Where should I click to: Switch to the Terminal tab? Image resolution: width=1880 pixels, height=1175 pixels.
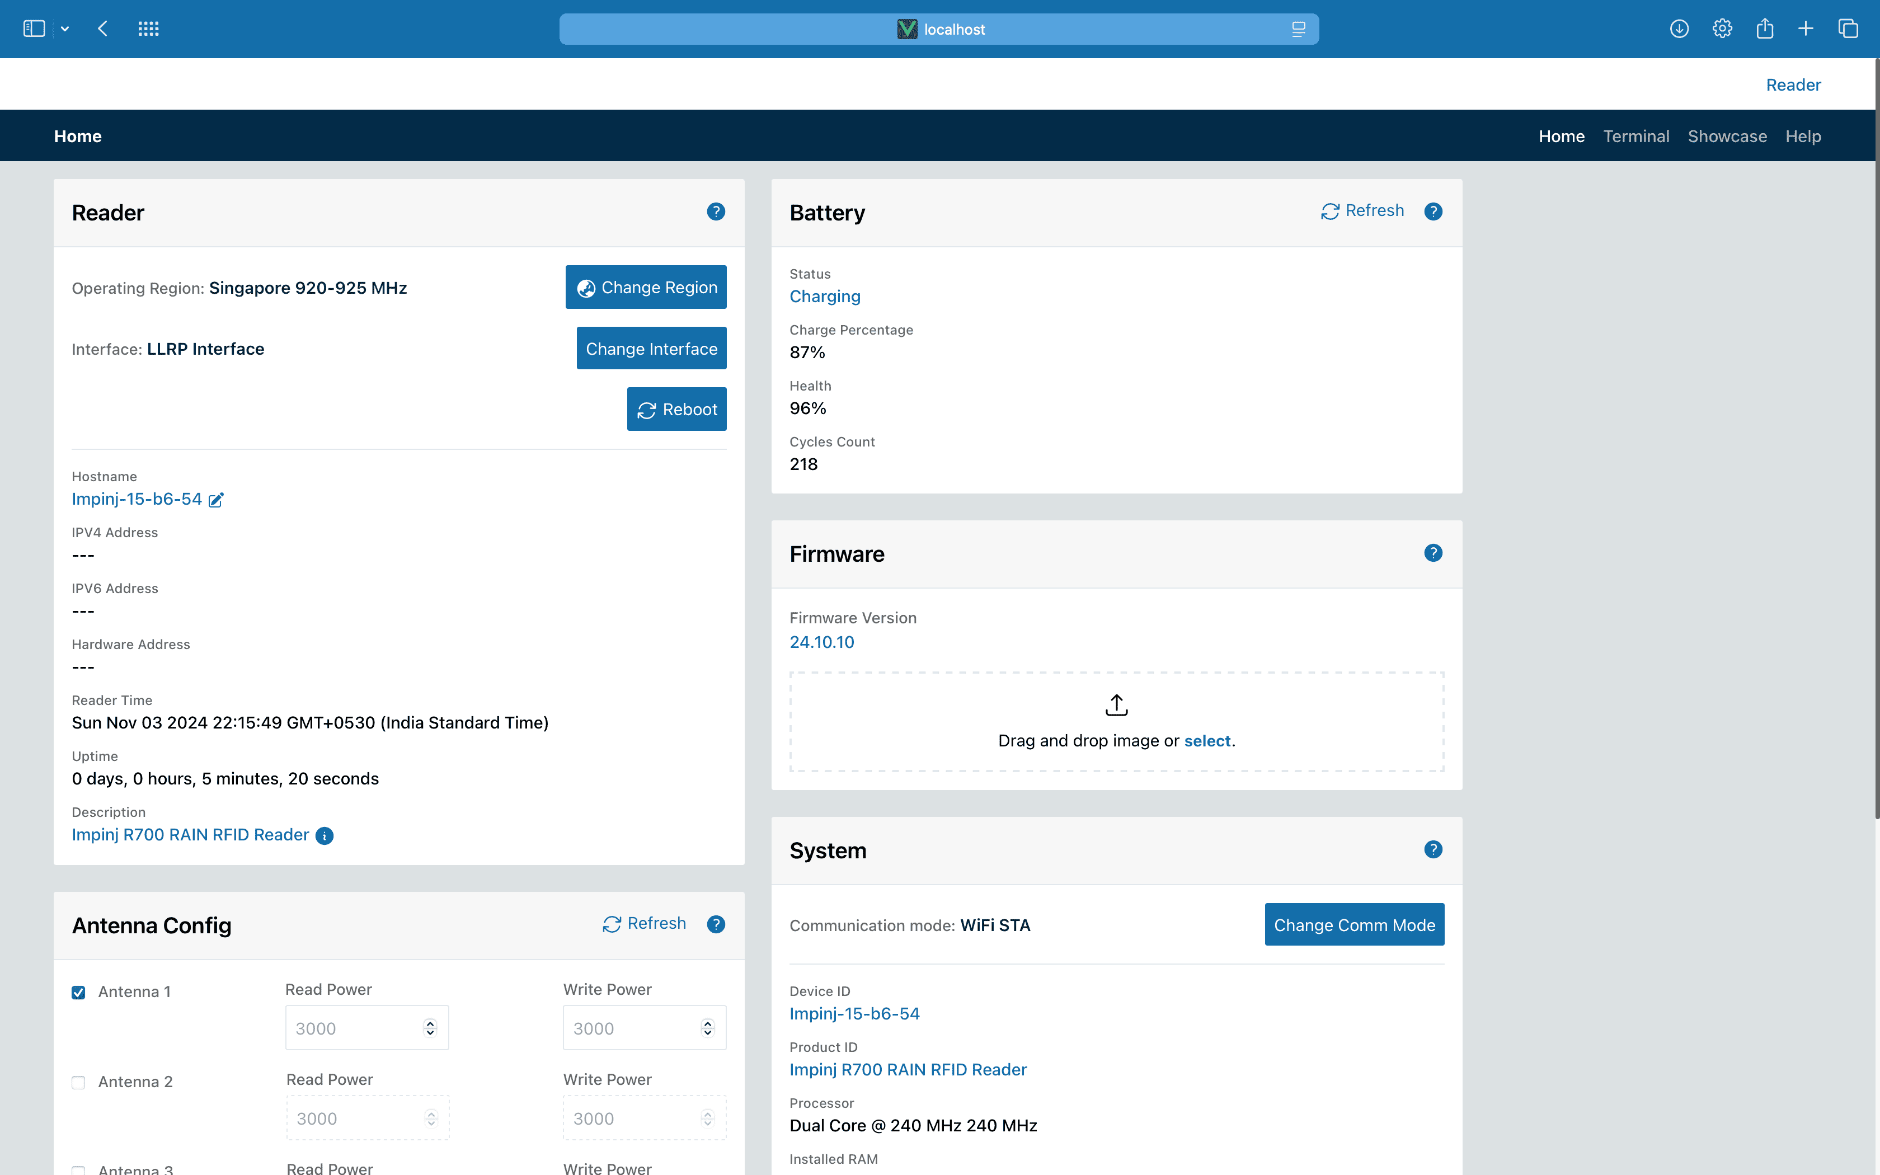pos(1636,136)
